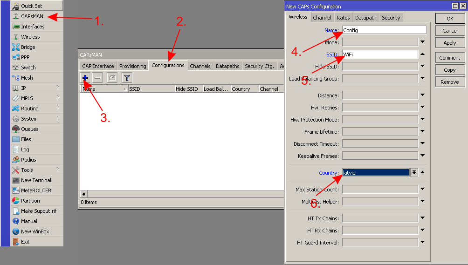Click the Apply button
468x265 pixels.
coord(449,43)
